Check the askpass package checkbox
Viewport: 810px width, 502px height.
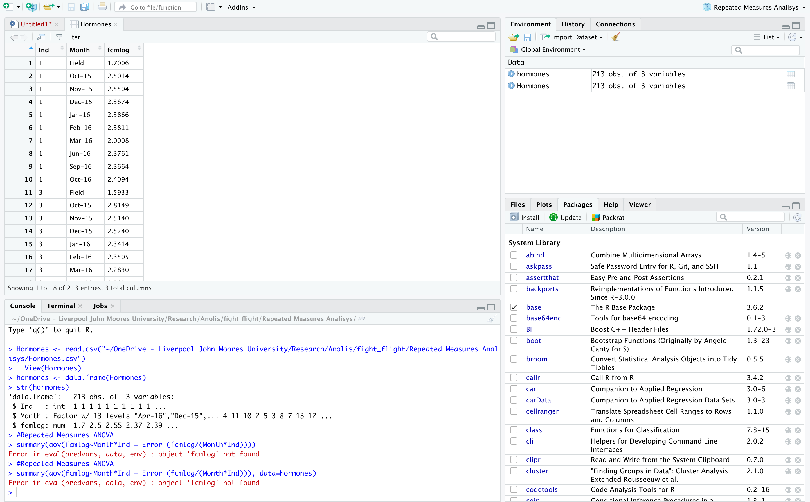pyautogui.click(x=514, y=266)
